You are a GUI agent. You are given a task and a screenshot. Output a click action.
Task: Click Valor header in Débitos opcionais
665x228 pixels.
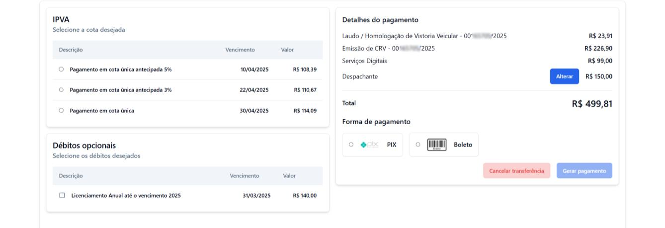click(x=289, y=176)
